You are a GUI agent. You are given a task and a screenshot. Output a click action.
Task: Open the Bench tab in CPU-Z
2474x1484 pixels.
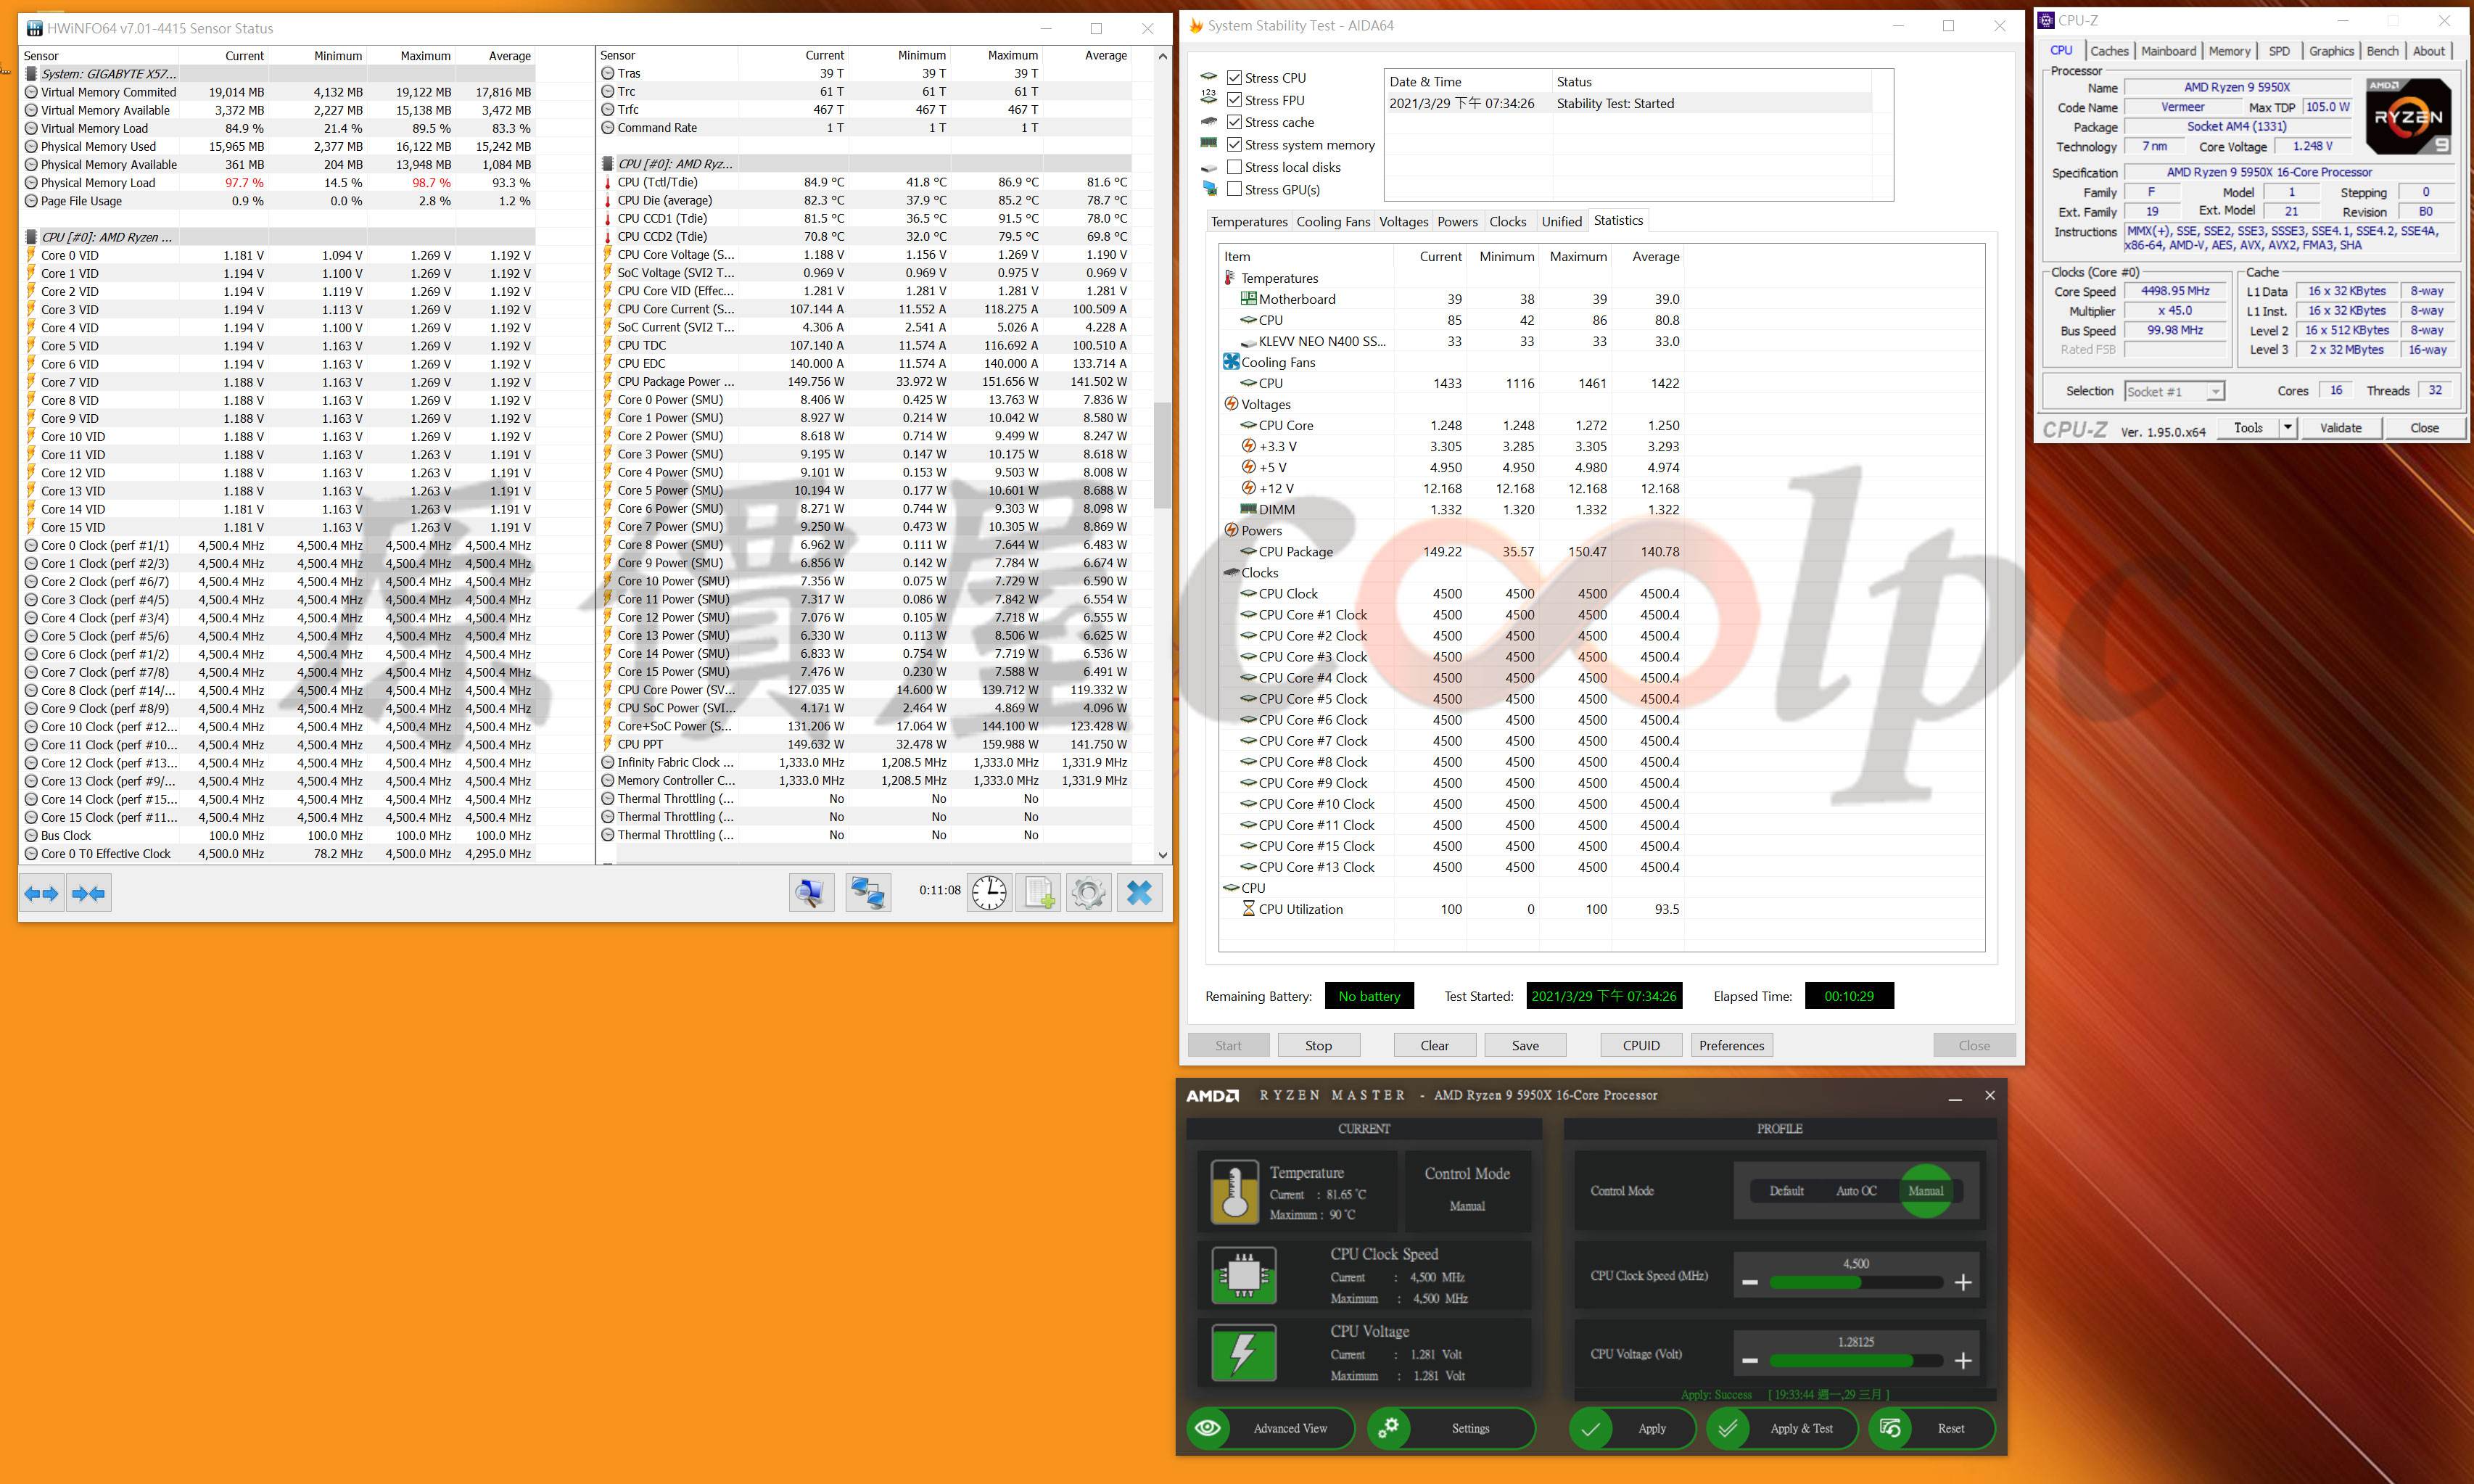2382,51
